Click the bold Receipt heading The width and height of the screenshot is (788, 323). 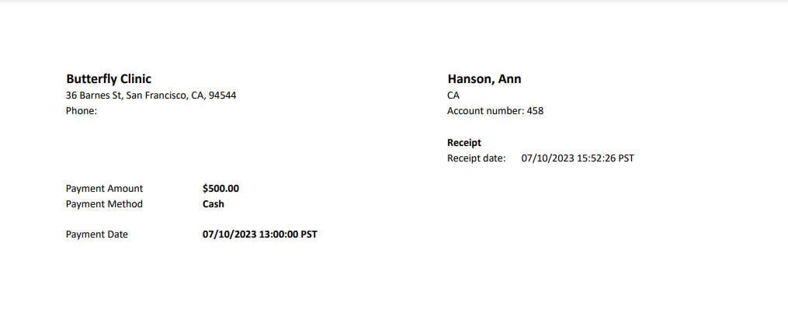tap(464, 143)
